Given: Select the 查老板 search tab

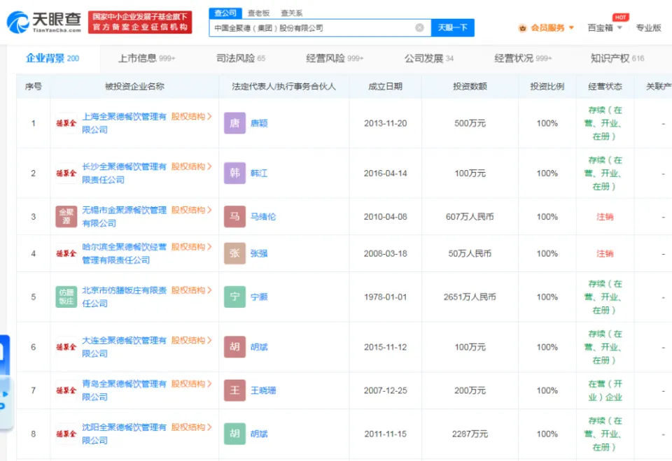Looking at the screenshot, I should (258, 13).
